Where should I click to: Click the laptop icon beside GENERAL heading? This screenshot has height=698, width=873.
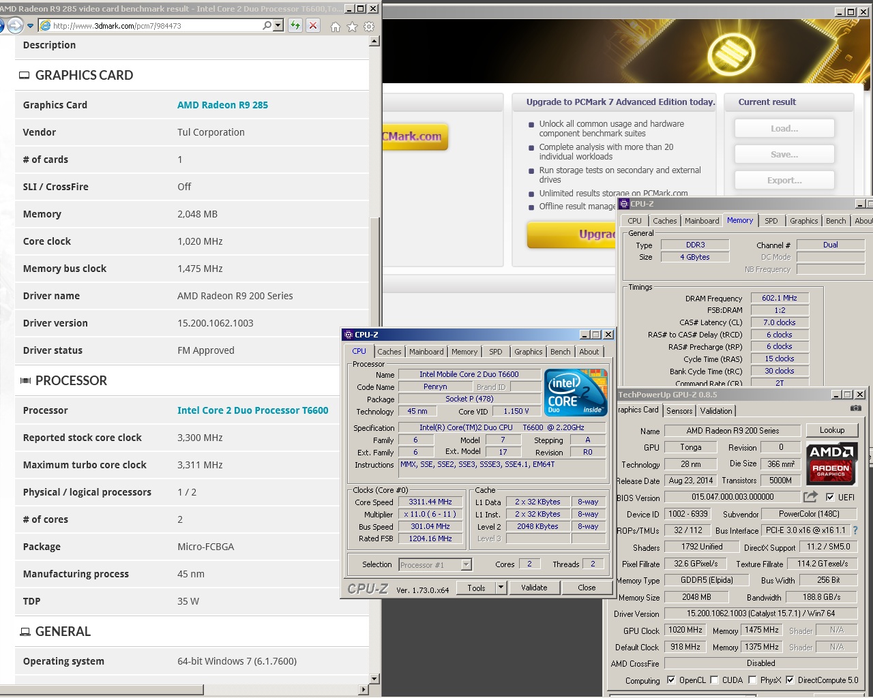(x=25, y=632)
